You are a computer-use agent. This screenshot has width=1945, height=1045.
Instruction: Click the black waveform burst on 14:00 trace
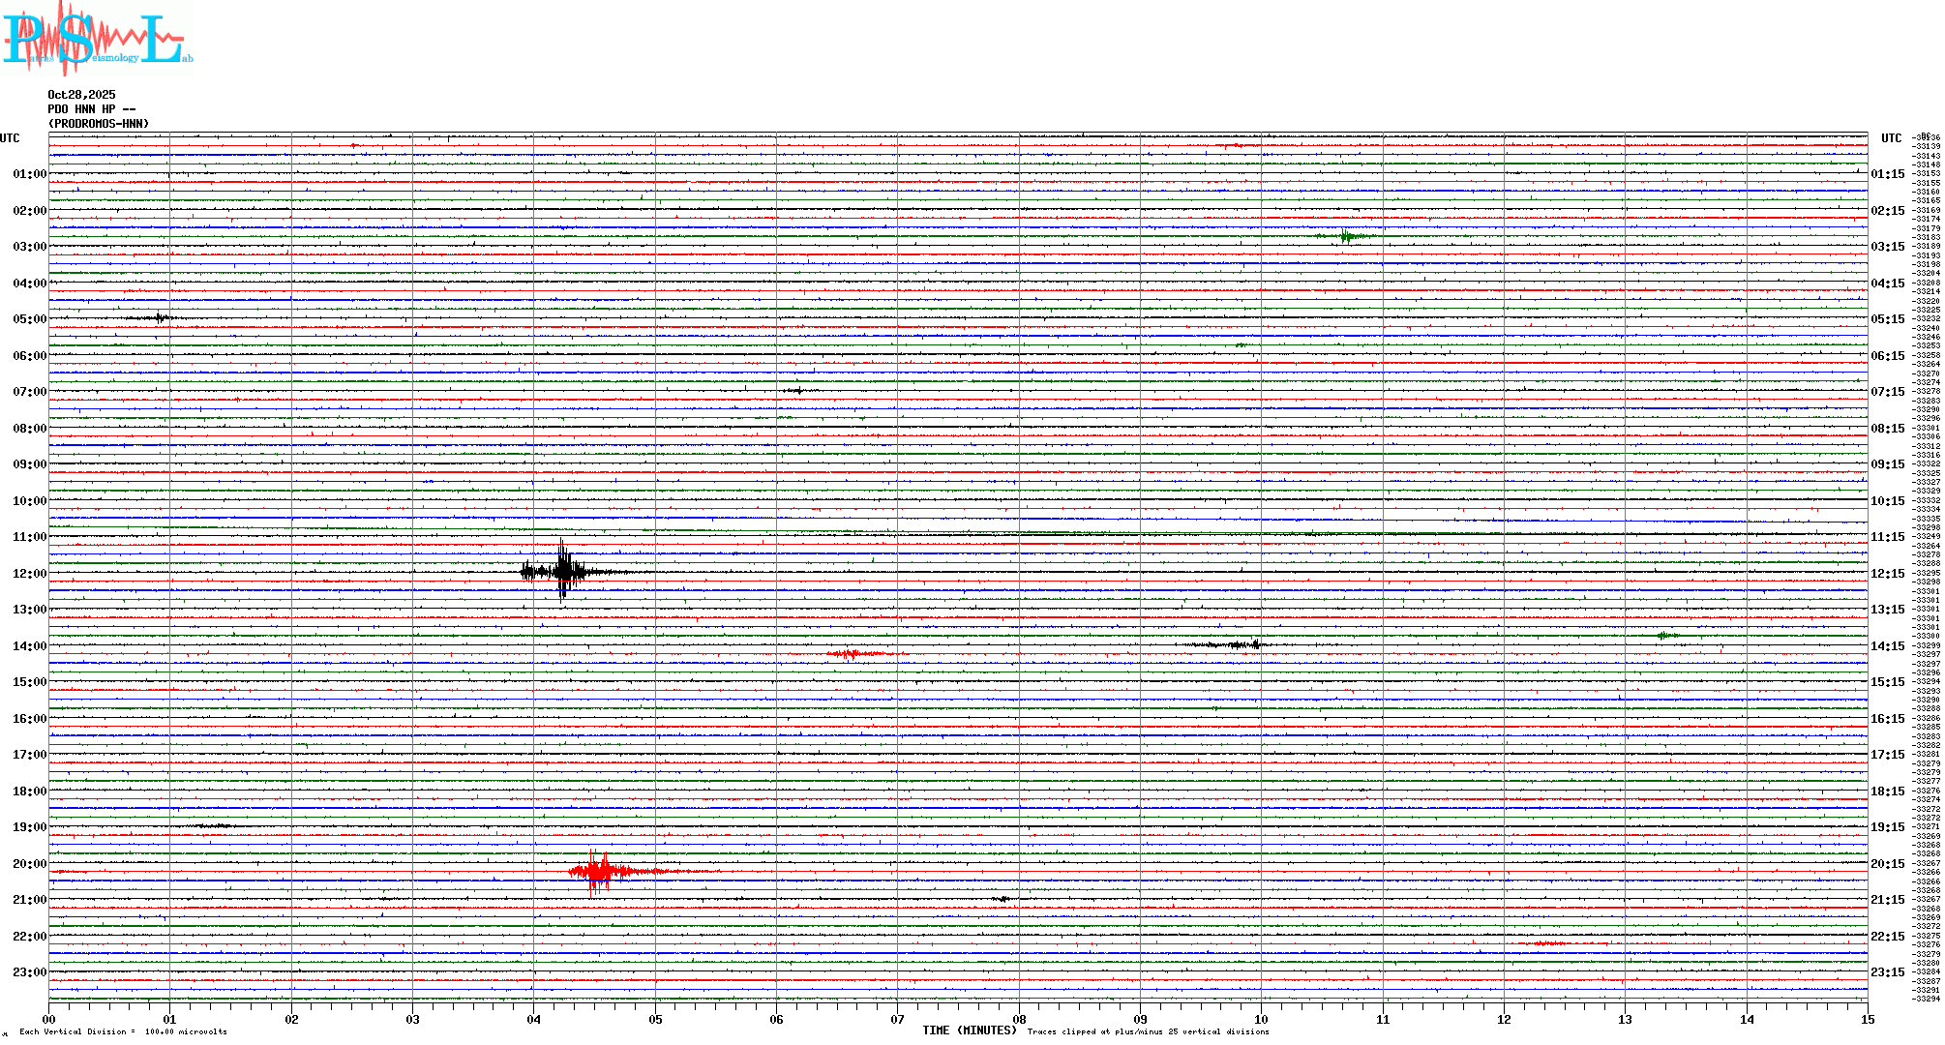coord(1239,644)
